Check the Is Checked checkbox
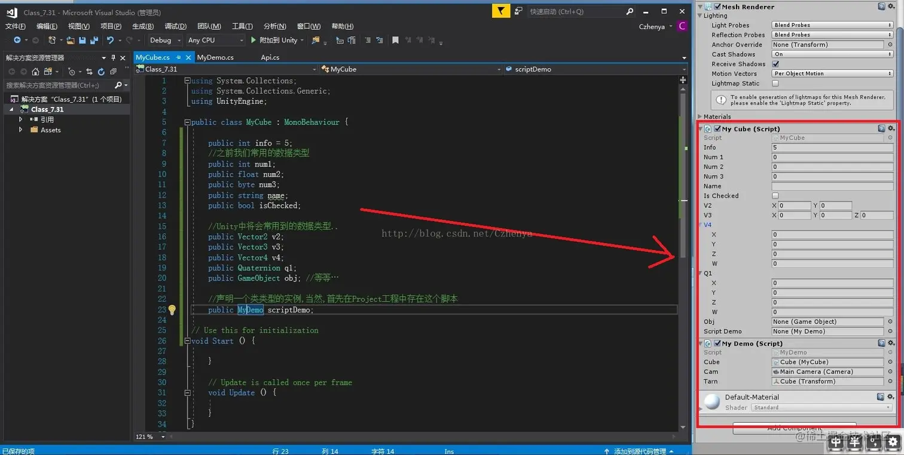 pos(775,196)
